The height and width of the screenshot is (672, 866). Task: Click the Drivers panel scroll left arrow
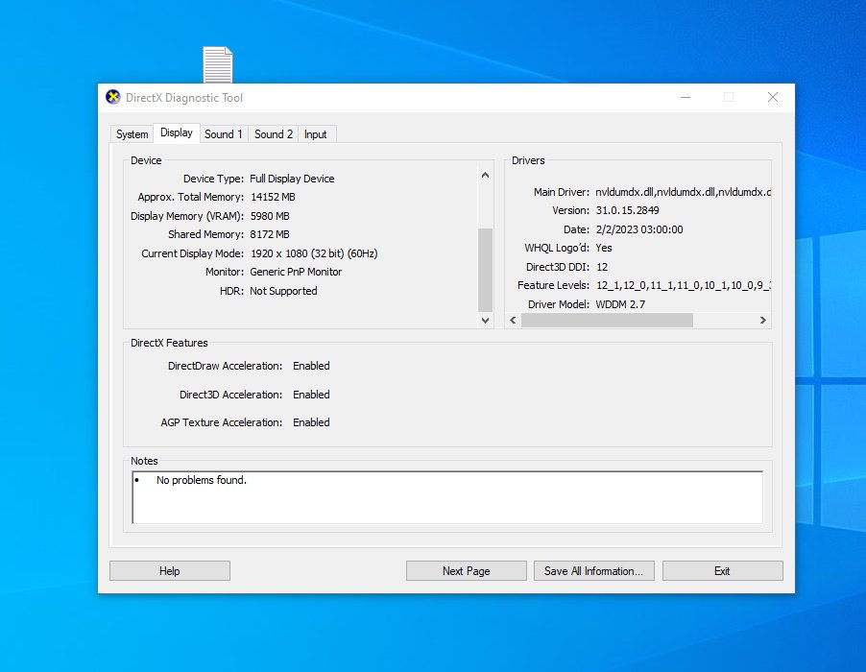tap(513, 321)
